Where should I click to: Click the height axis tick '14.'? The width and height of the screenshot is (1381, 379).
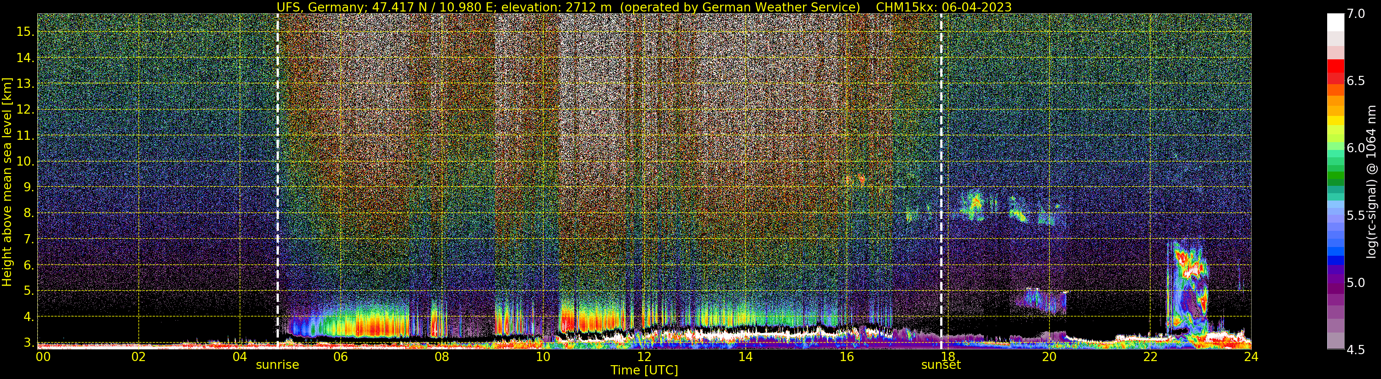(25, 58)
